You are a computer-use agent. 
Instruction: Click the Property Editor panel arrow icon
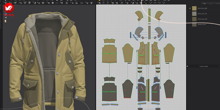(187, 66)
